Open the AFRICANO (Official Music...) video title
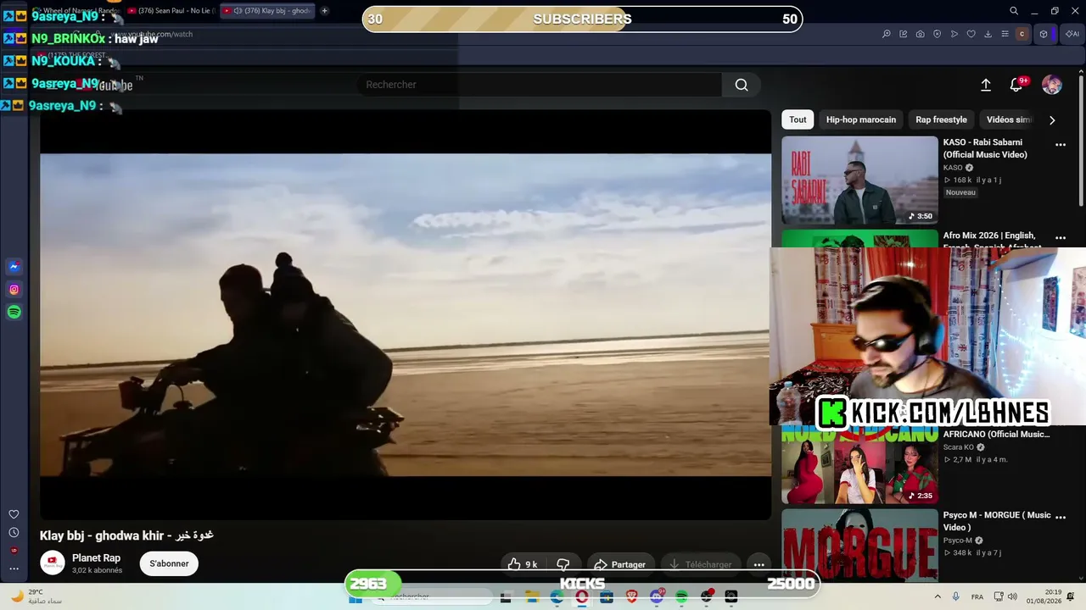This screenshot has width=1086, height=610. 996,435
